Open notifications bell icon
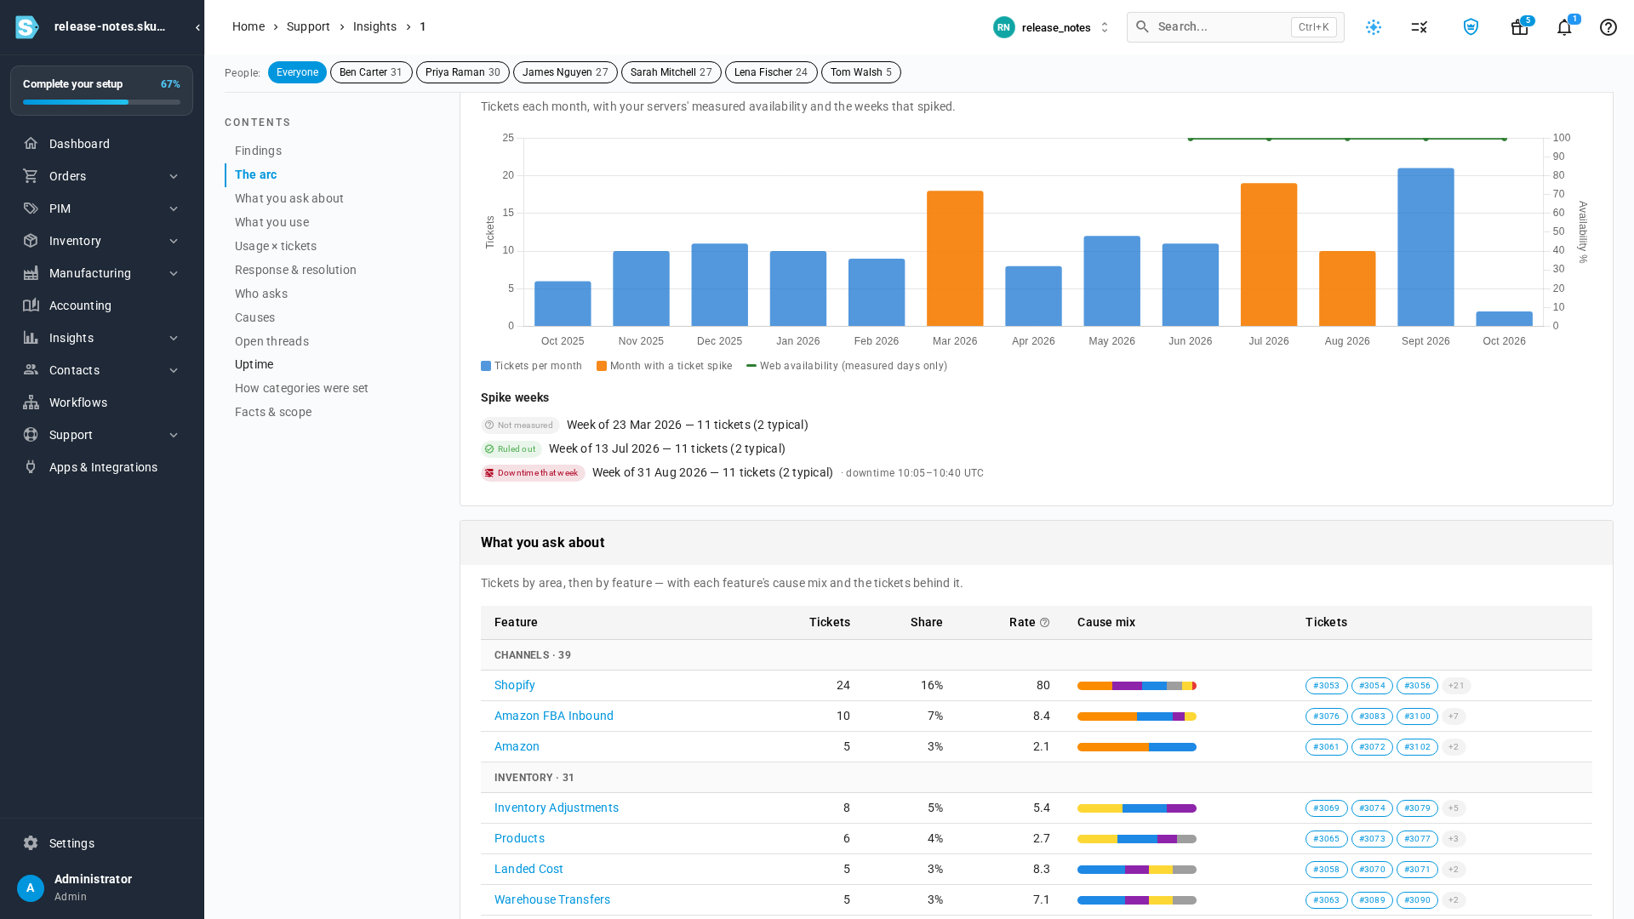 [1564, 27]
